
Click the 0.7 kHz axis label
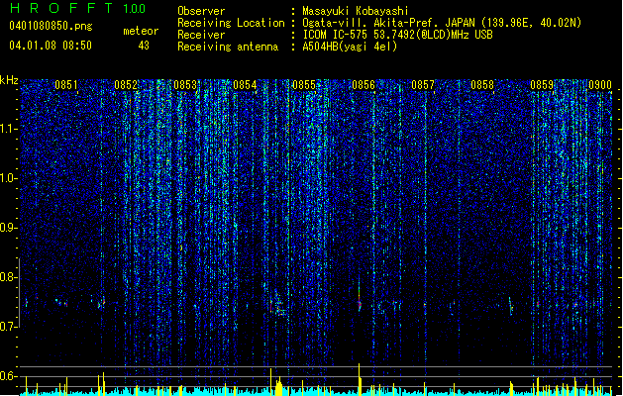pos(9,327)
